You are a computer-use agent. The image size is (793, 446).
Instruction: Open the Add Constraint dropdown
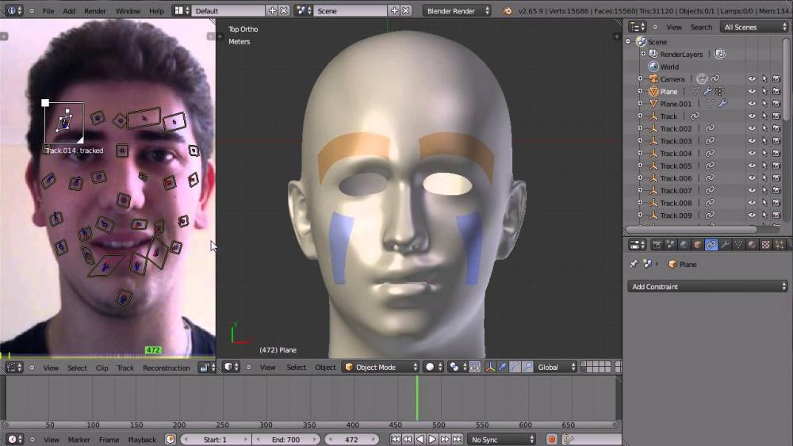pyautogui.click(x=707, y=287)
